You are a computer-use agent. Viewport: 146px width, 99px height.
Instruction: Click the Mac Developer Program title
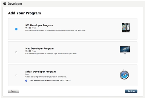click(x=39, y=48)
